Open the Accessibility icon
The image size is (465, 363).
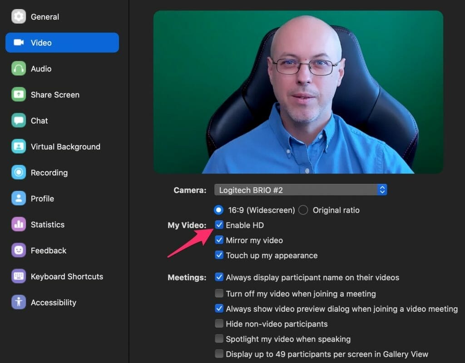pos(19,302)
